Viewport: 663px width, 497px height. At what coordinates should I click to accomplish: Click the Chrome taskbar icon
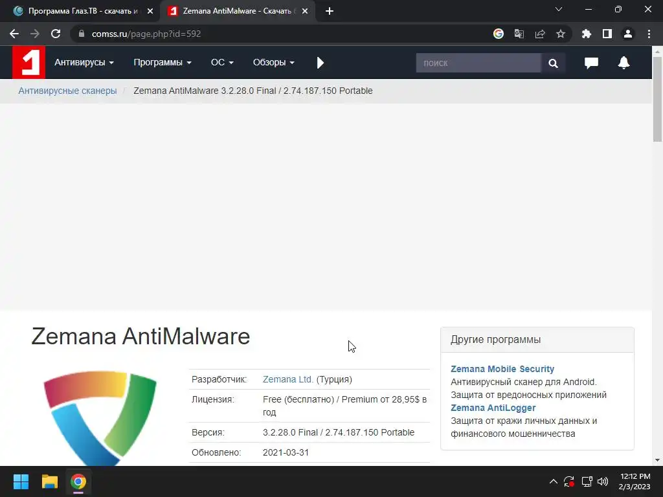pos(78,481)
